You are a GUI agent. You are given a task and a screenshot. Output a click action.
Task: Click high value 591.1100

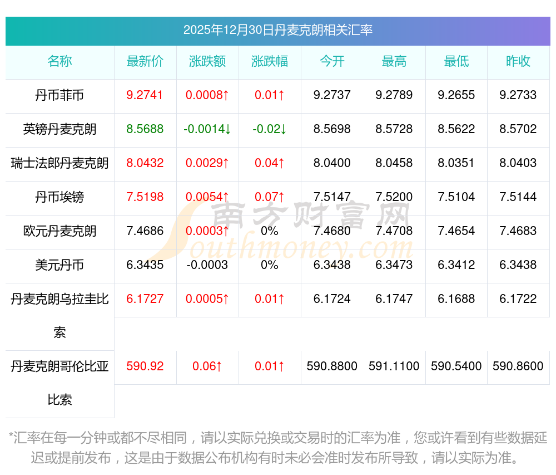[394, 366]
